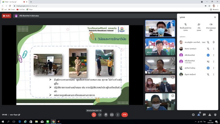Viewport: 220px width, 124px height.
Task: Open the activities icon
Action: pyautogui.click(x=210, y=115)
